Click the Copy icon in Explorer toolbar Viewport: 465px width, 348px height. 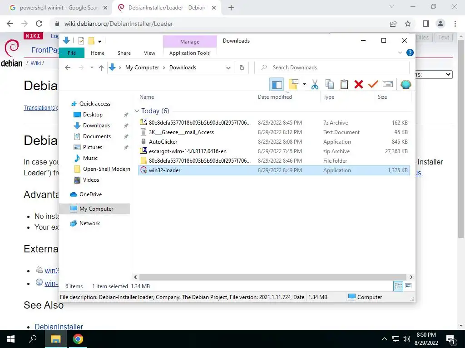coord(330,84)
